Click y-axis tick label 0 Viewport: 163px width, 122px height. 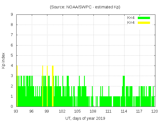coord(12,106)
